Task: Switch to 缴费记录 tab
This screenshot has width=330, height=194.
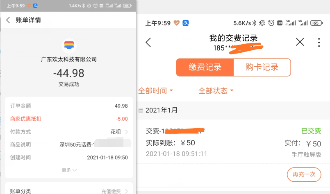Action: pos(205,68)
